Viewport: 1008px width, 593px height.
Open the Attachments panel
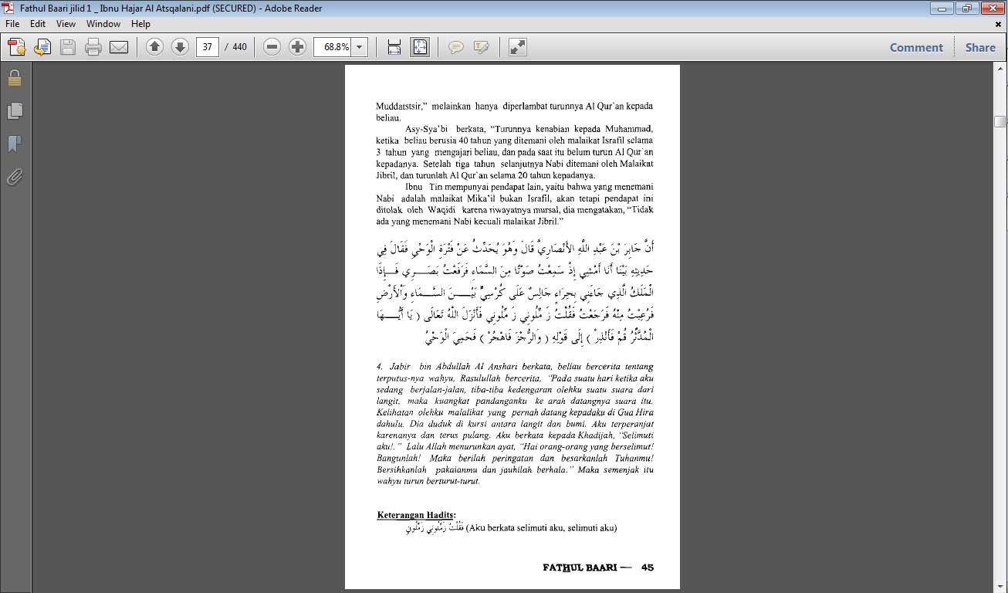point(14,177)
